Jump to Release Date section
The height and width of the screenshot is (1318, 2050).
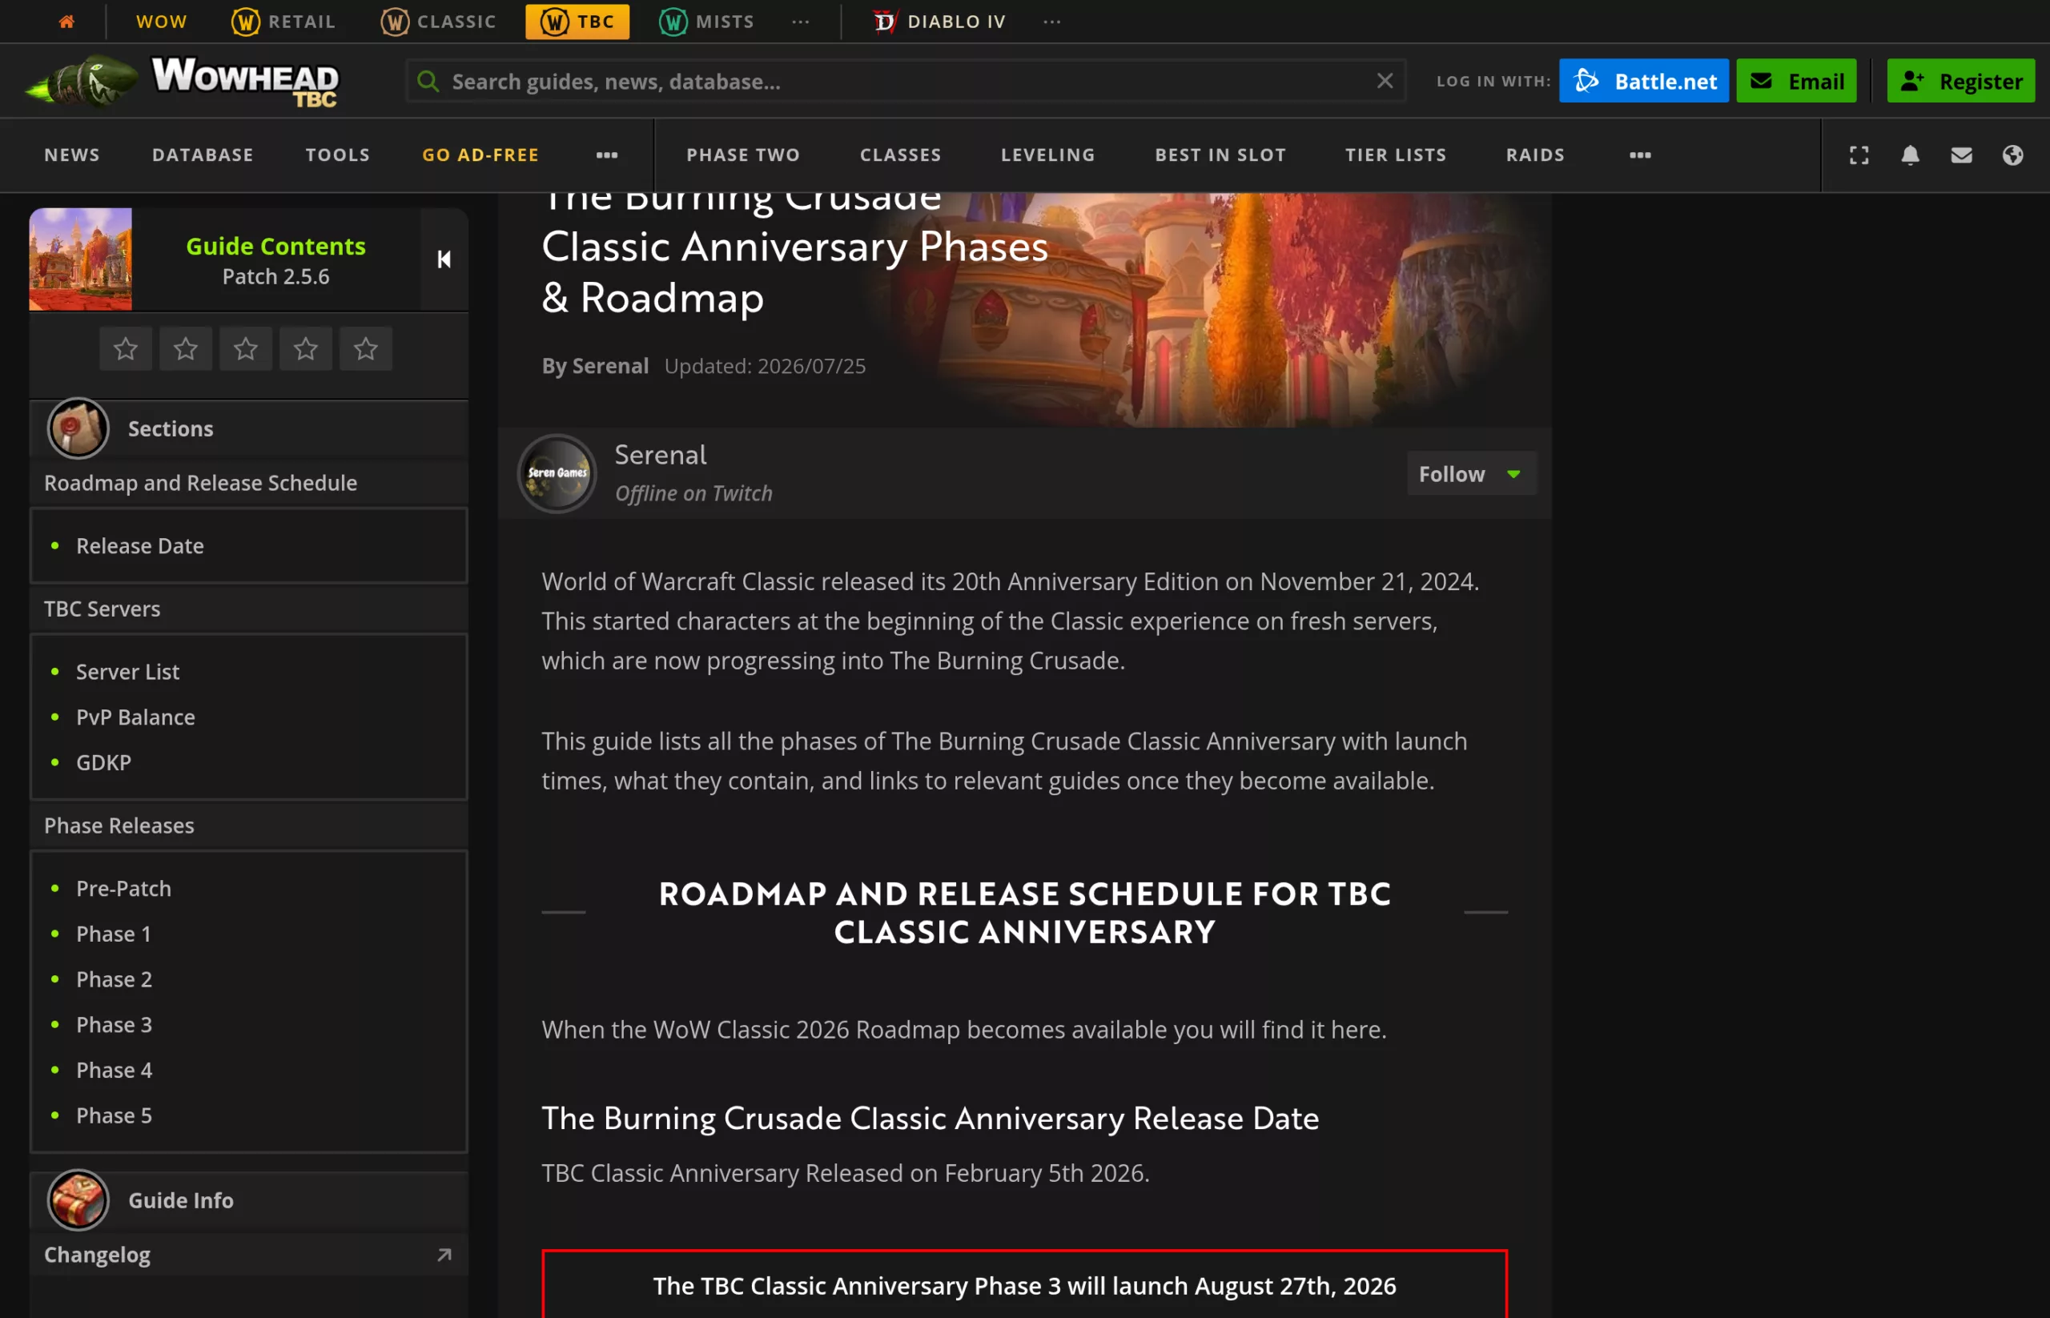pyautogui.click(x=139, y=546)
